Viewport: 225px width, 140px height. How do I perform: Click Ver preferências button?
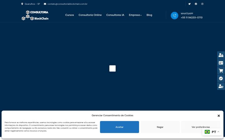201,127
